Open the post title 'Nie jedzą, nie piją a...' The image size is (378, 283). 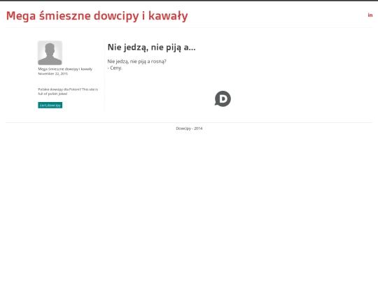(151, 48)
